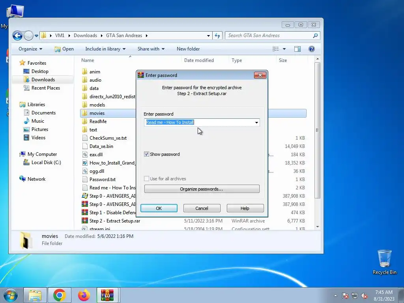Open the Share with menu
Viewport: 404px width, 303px height.
tap(151, 49)
